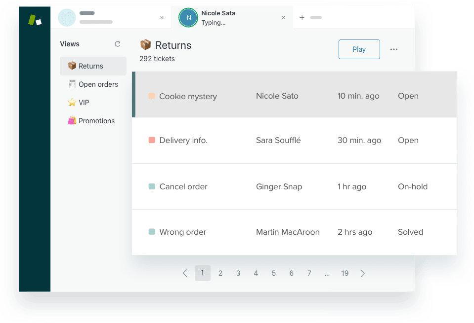Add a new tab with plus icon
Image resolution: width=474 pixels, height=323 pixels.
click(x=302, y=18)
